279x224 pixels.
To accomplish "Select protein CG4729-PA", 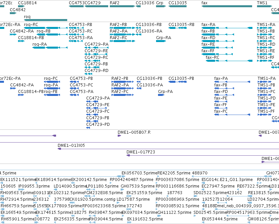I will coord(92,101).
